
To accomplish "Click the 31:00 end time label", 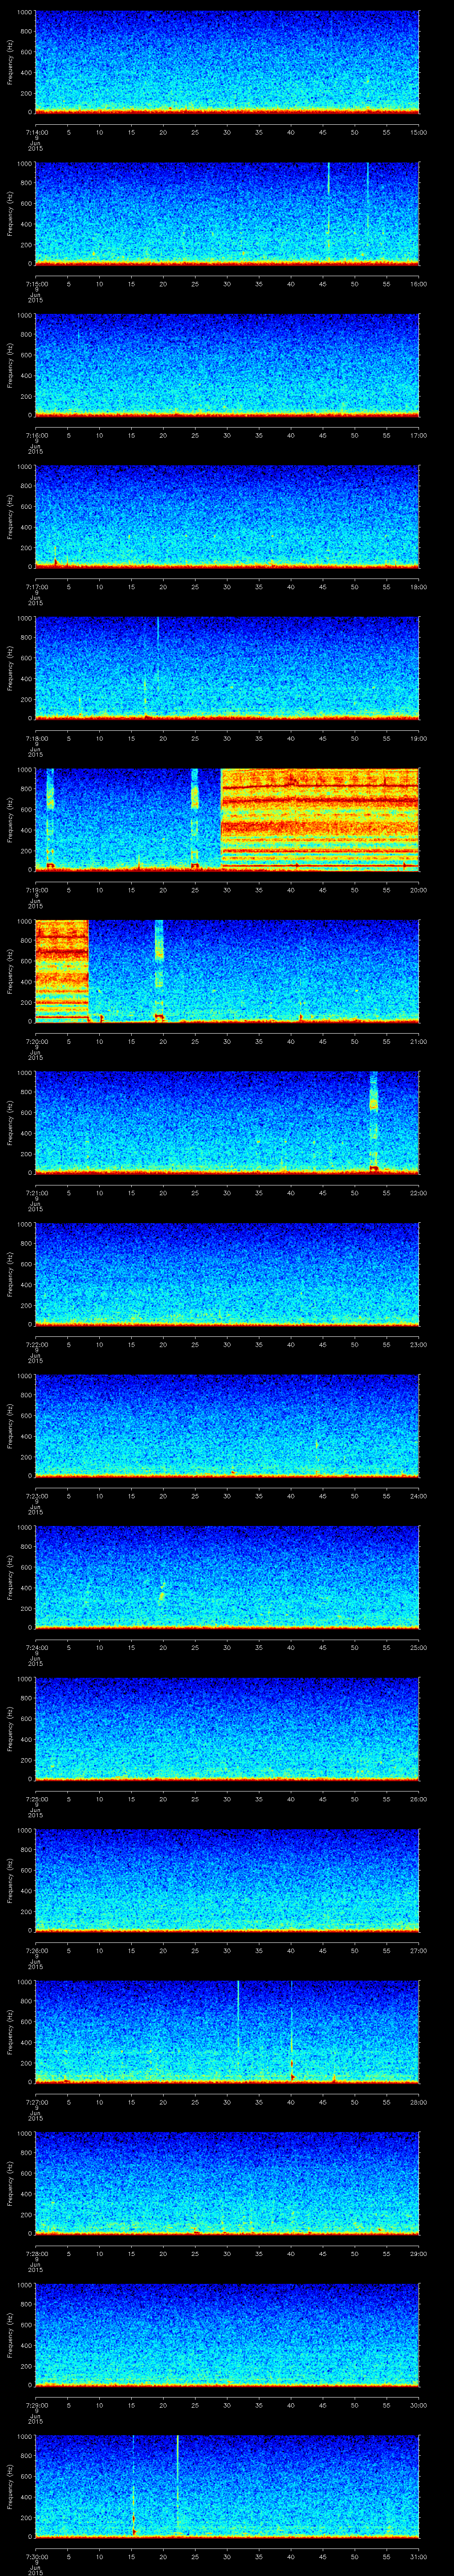I will [x=419, y=2556].
